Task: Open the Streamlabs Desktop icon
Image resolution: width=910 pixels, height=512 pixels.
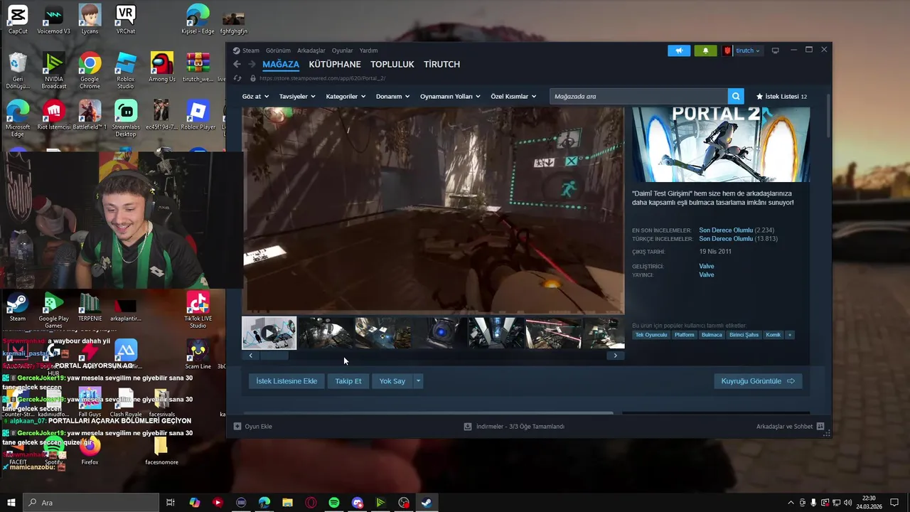Action: pyautogui.click(x=126, y=118)
